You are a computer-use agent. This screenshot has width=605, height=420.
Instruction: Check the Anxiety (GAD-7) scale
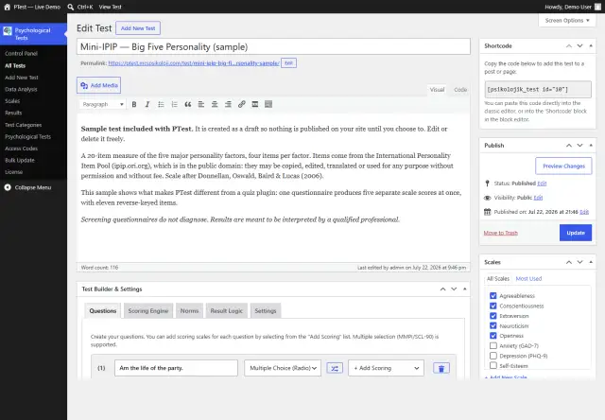point(493,345)
